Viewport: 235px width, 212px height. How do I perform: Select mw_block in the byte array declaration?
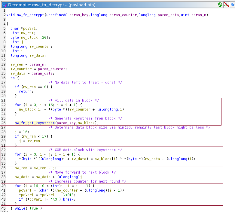tap(29, 38)
